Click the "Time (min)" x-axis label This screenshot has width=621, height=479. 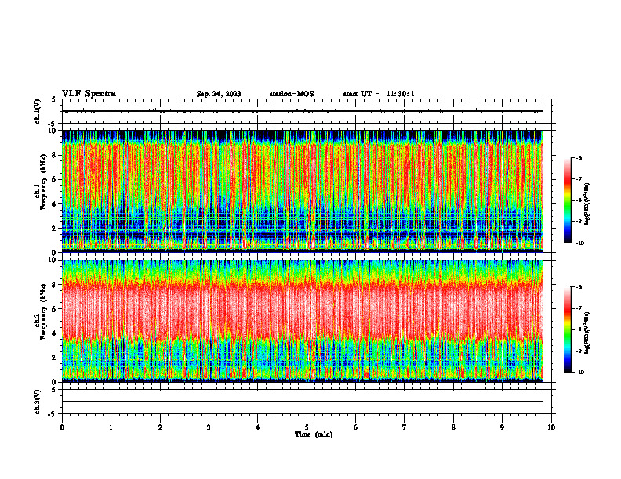[314, 434]
